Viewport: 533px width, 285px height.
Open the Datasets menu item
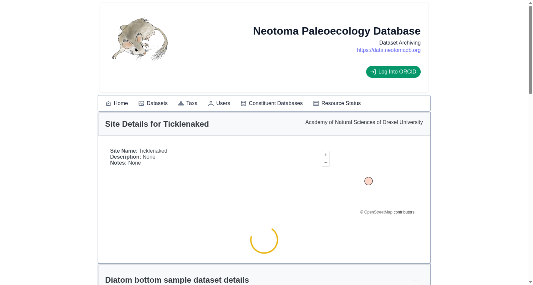[x=153, y=103]
